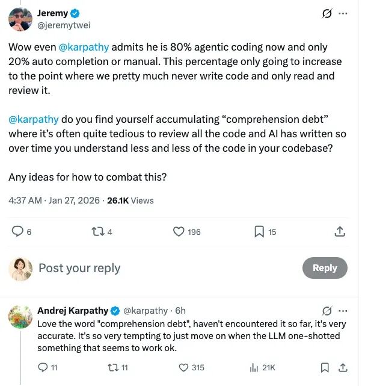Bookmark Jeremy's post
This screenshot has height=386, width=365.
point(259,231)
